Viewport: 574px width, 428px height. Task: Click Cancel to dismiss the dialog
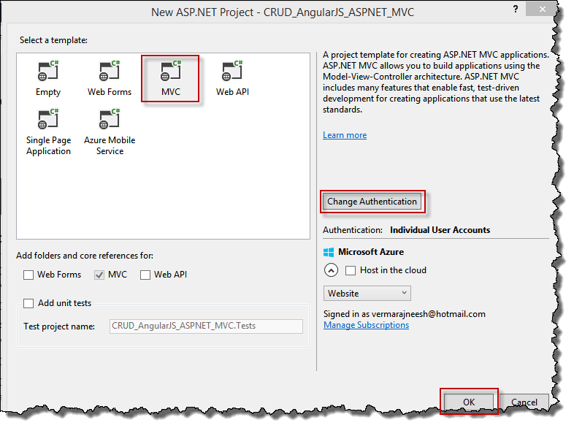(524, 402)
